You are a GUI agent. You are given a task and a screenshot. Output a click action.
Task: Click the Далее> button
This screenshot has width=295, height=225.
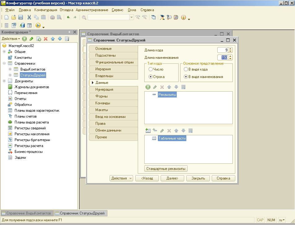click(172, 178)
